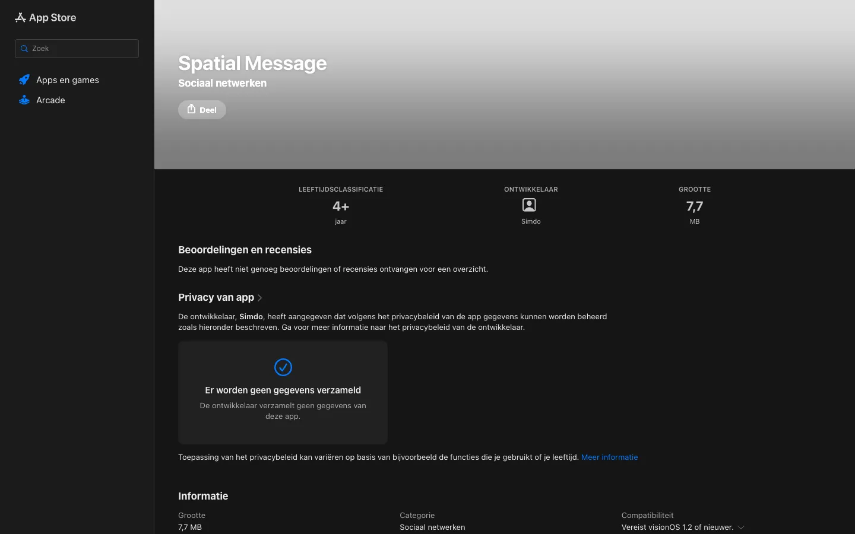This screenshot has width=855, height=534.
Task: Click the Simdo developer person icon
Action: 529,205
